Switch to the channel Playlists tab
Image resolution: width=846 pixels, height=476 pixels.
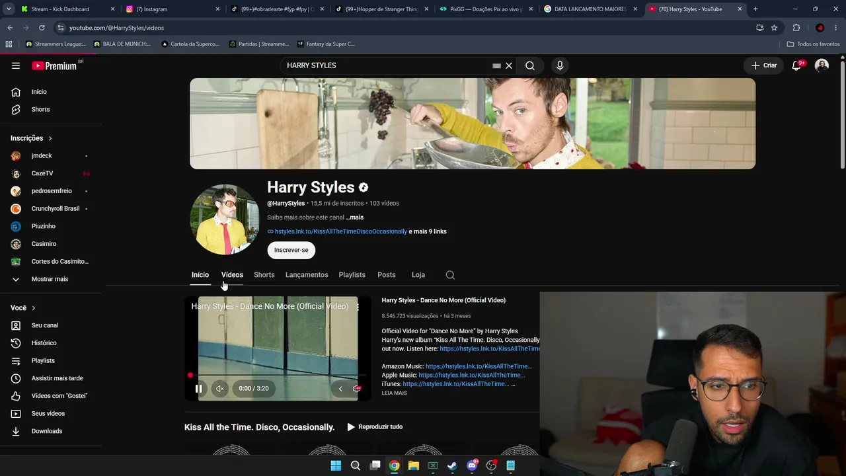click(352, 275)
